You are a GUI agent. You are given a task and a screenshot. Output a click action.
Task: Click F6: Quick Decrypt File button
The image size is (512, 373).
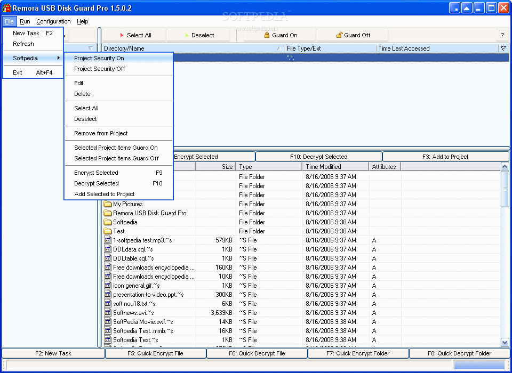257,353
